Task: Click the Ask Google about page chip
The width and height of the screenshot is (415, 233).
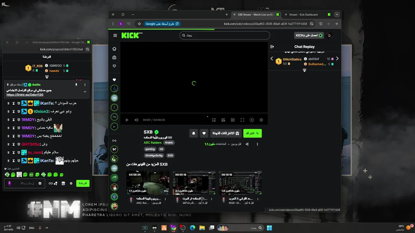Action: (162, 24)
